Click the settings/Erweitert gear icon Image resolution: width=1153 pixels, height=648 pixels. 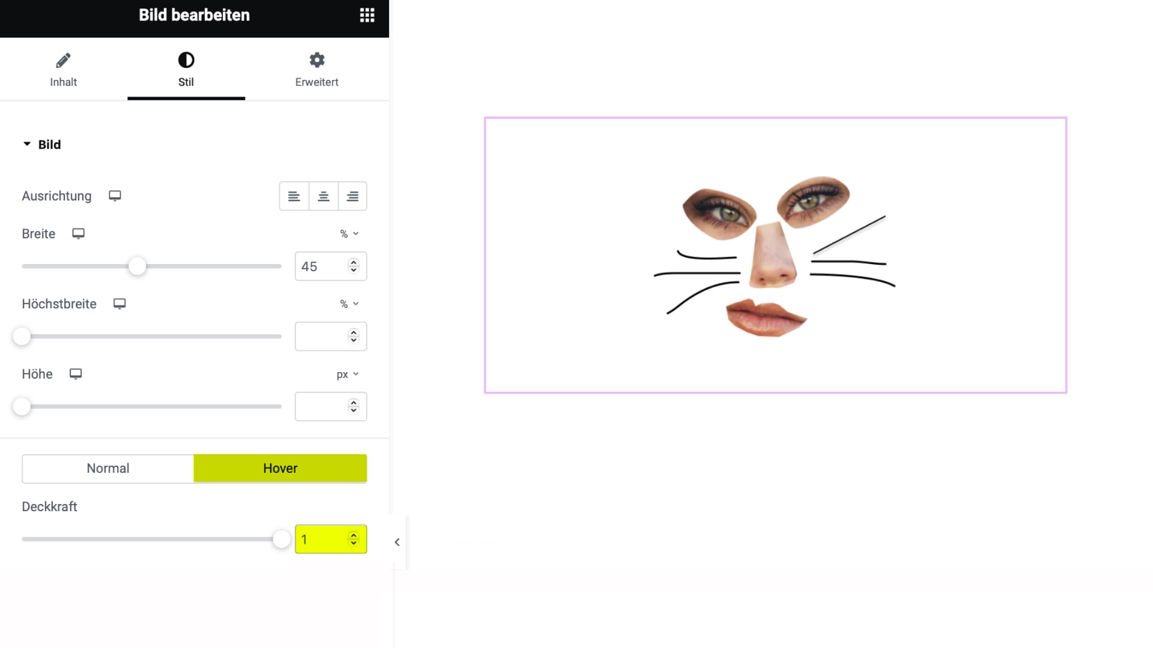(316, 60)
